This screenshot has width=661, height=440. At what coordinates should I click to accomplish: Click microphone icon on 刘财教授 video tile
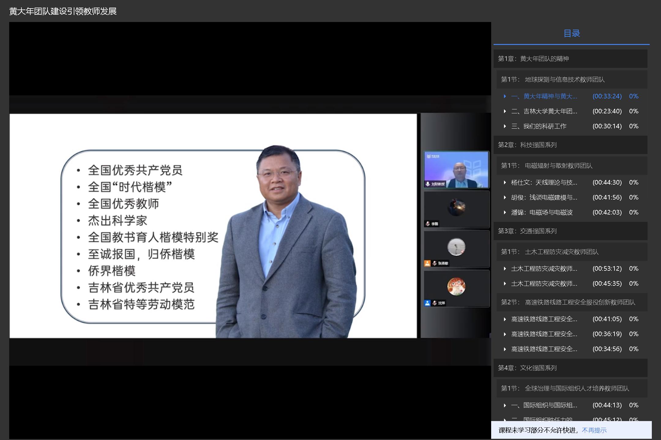pos(428,184)
